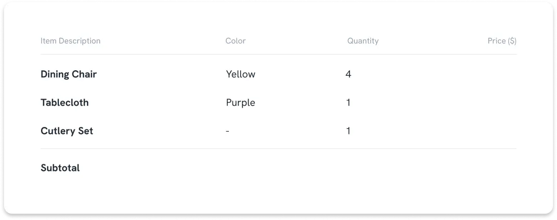Select the Cutlery Set item name
Image resolution: width=557 pixels, height=220 pixels.
point(67,131)
